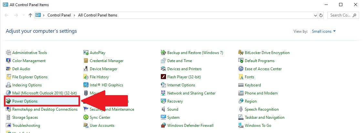Select the Flash Player (32-bit) icon
The image size is (363, 133).
[163, 77]
